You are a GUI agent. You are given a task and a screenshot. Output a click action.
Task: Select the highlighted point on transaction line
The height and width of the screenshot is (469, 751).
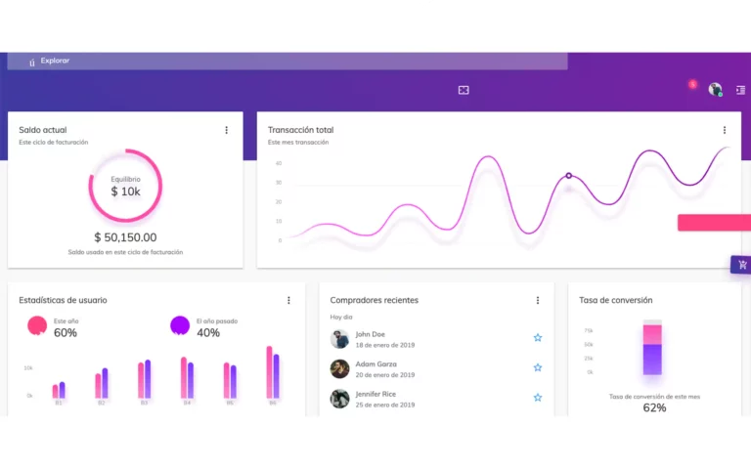pyautogui.click(x=568, y=176)
